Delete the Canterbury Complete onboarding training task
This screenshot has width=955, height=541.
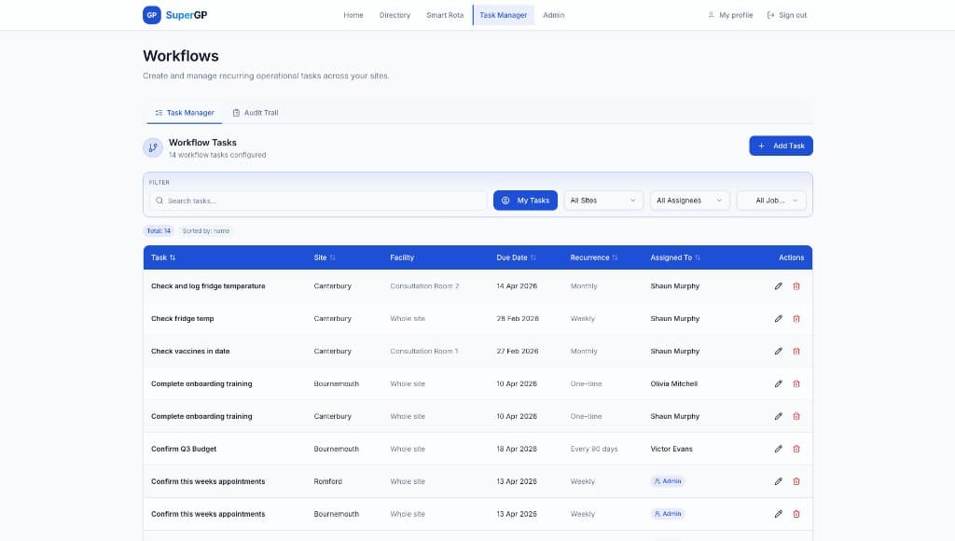coord(796,417)
